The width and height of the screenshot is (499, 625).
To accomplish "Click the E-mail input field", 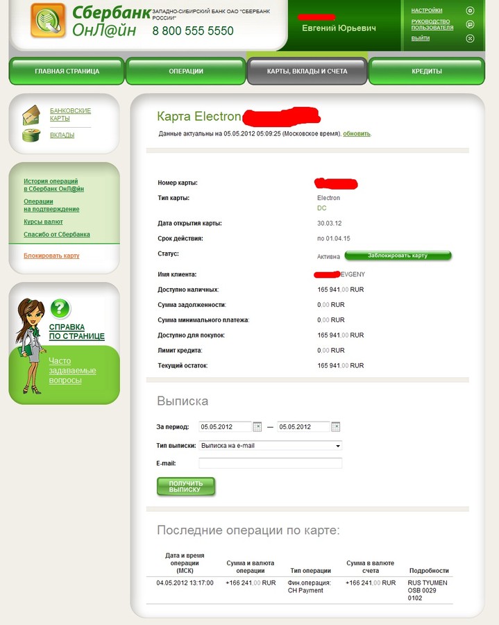I will (271, 463).
